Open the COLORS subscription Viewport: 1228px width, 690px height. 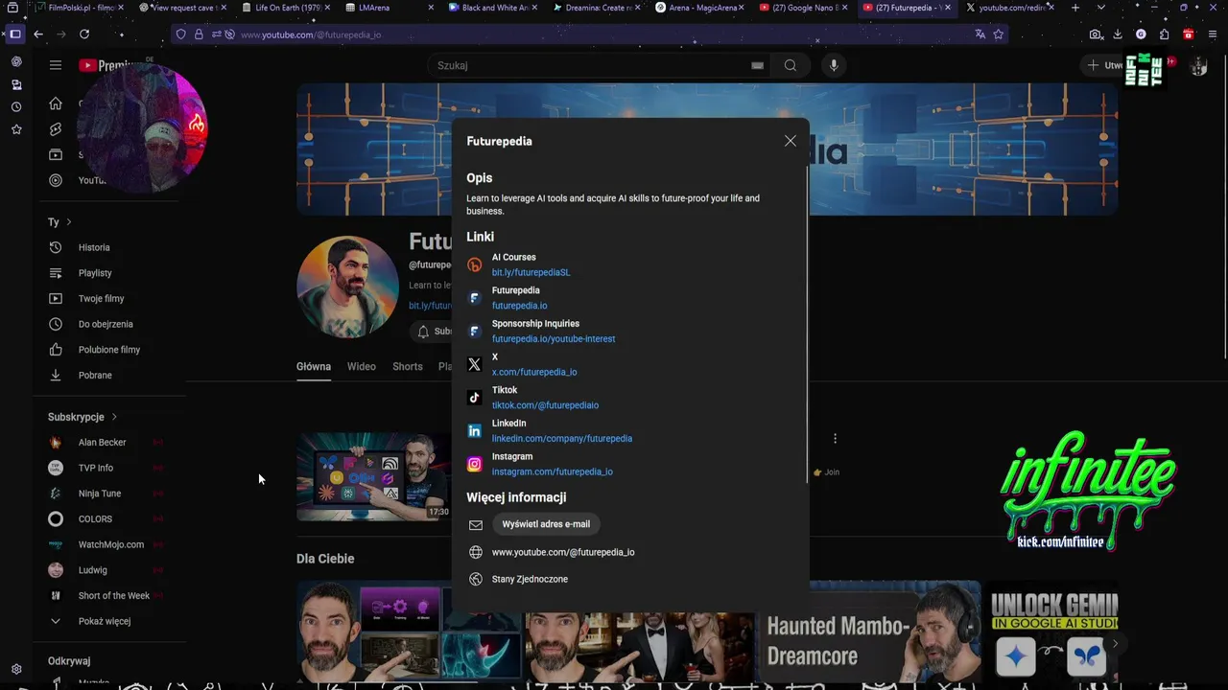110,518
